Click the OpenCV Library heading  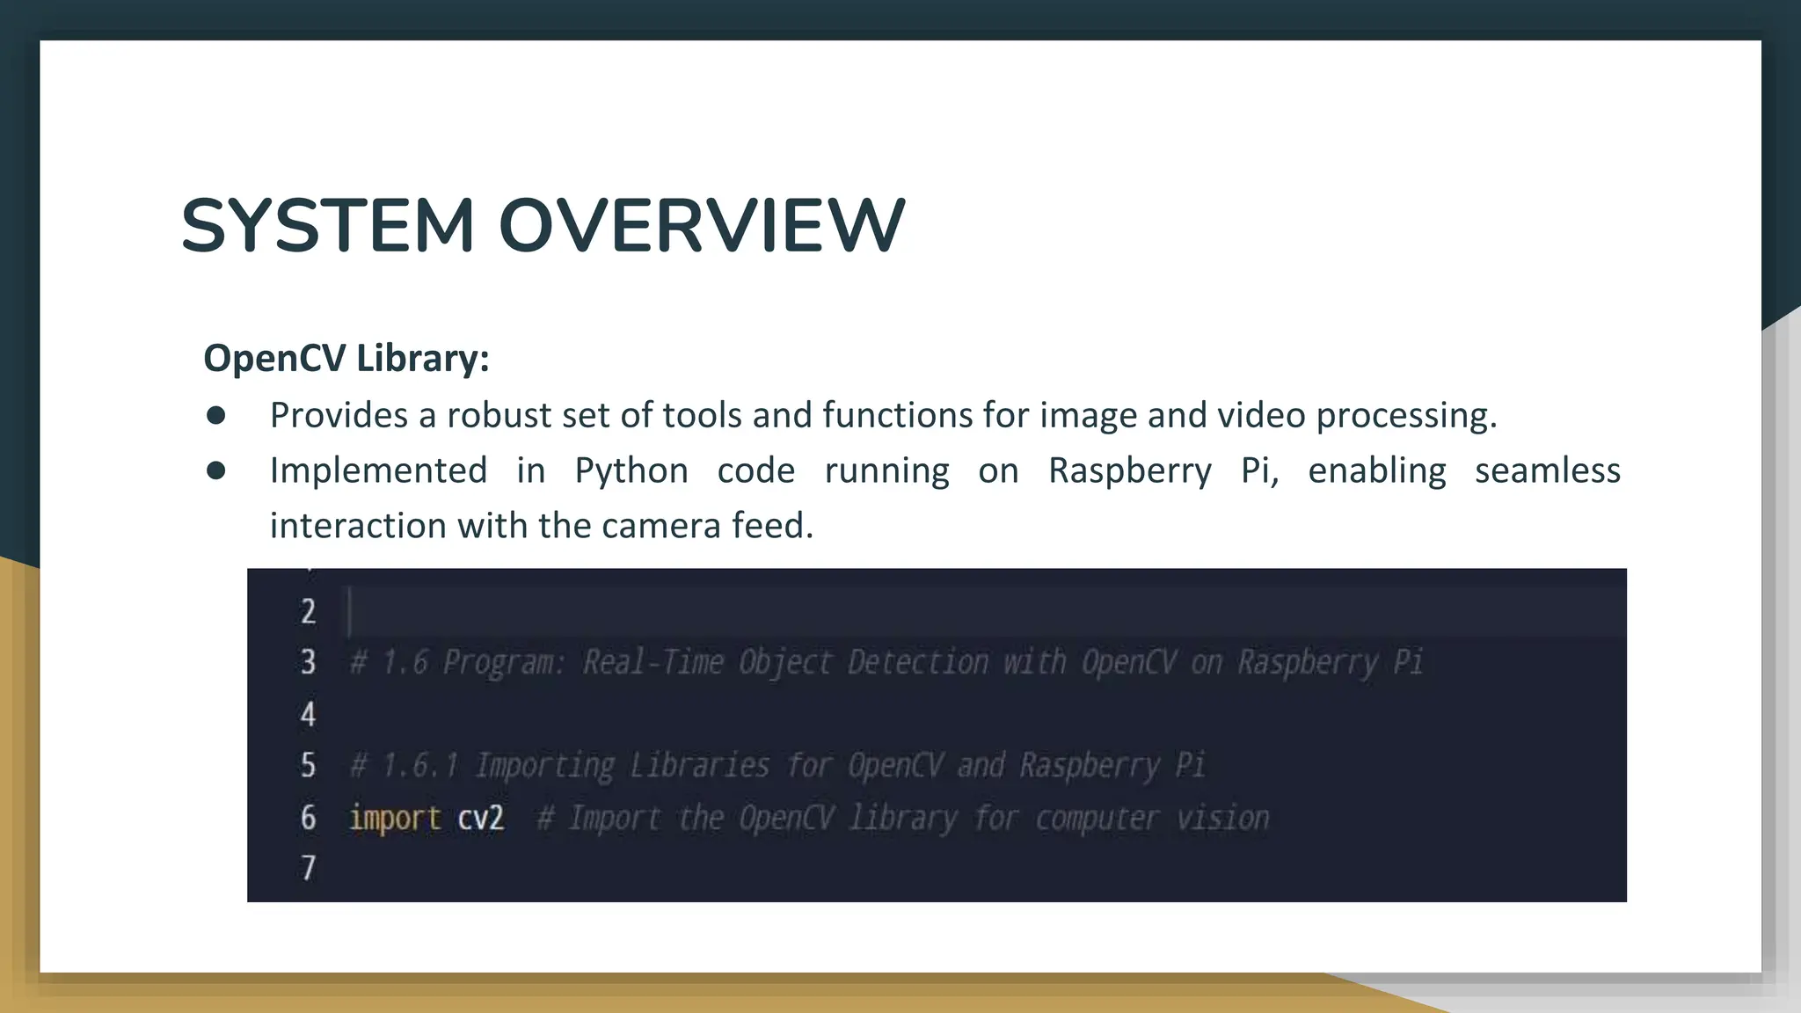point(346,358)
